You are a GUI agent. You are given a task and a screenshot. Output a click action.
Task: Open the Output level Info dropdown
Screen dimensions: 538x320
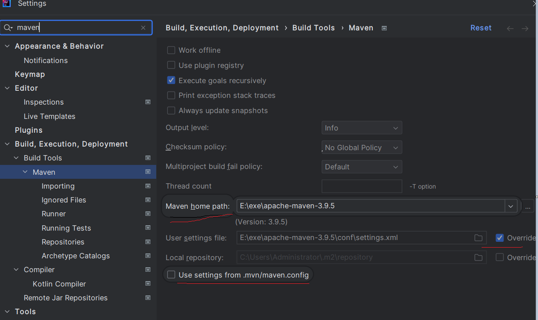point(362,128)
